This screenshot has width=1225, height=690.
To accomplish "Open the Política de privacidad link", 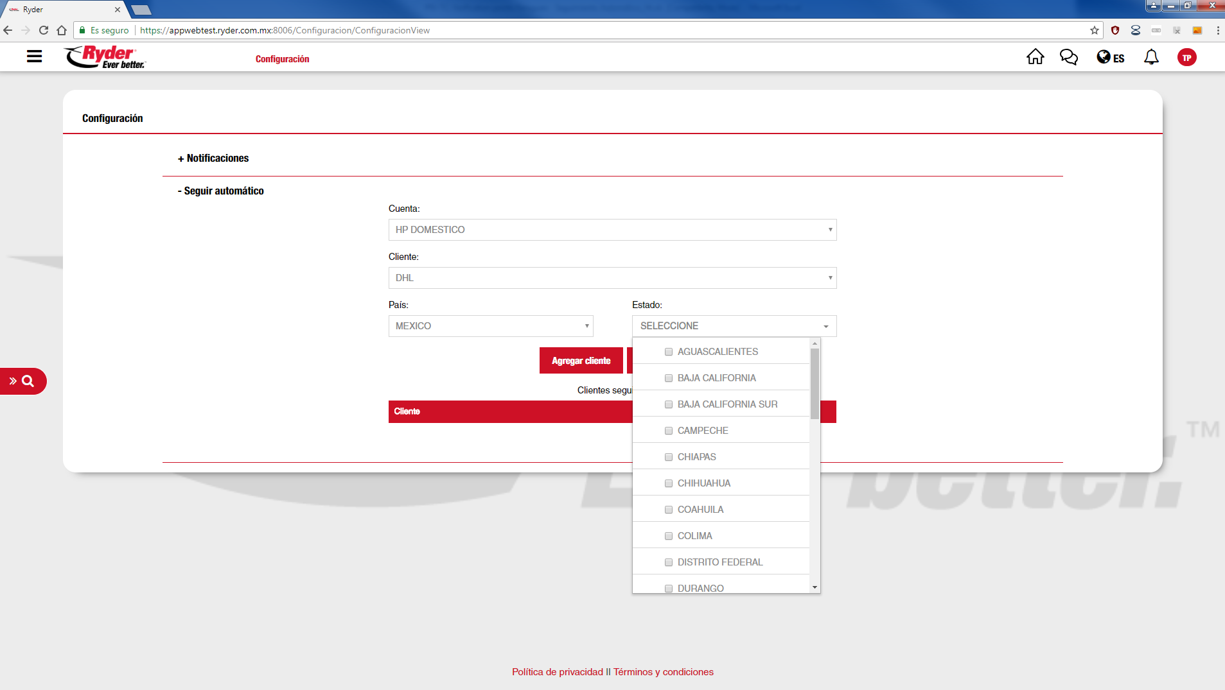I will pos(557,672).
